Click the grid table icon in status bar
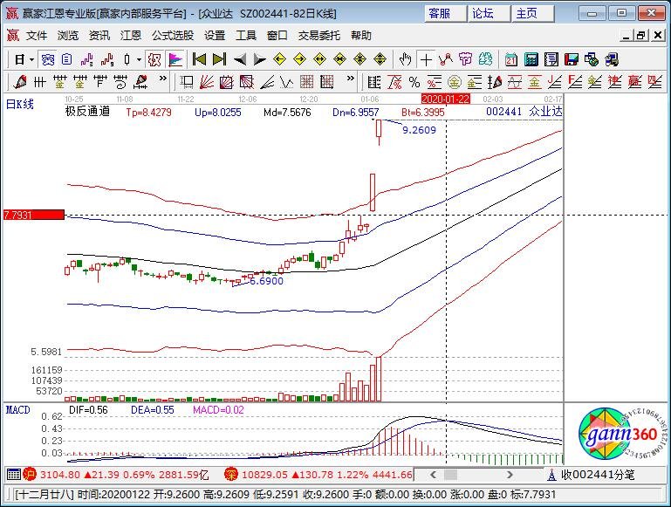This screenshot has width=671, height=507. pyautogui.click(x=13, y=474)
